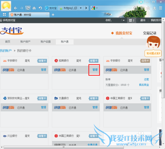This screenshot has height=149, width=165.
Task: Click the 交通银行 bank logo icon
Action: (x=56, y=98)
